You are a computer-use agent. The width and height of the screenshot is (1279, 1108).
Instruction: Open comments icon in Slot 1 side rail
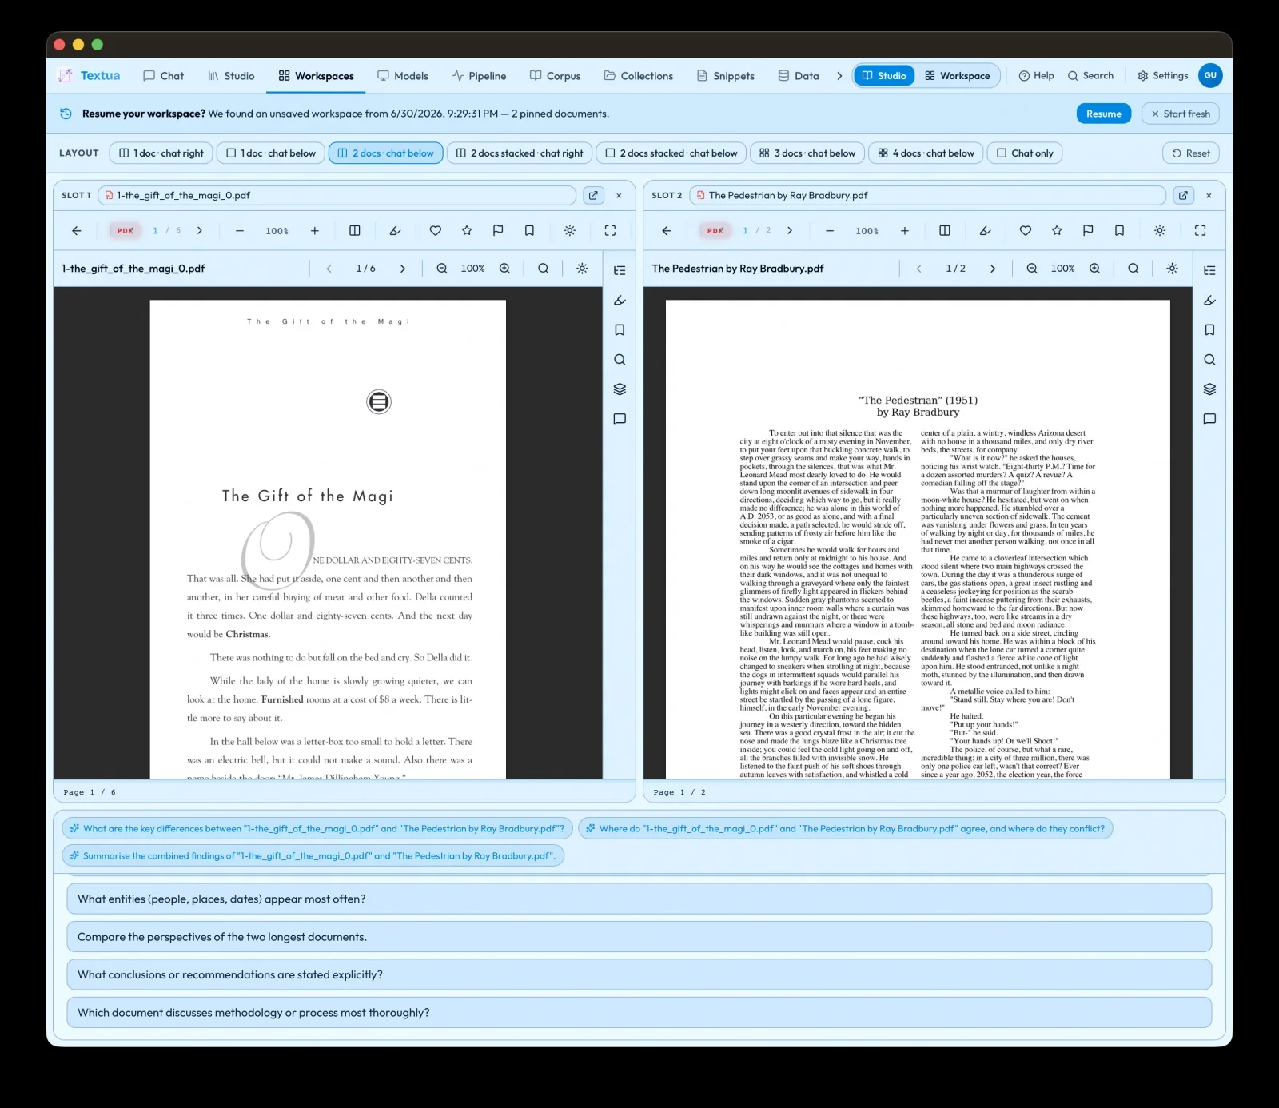tap(620, 419)
